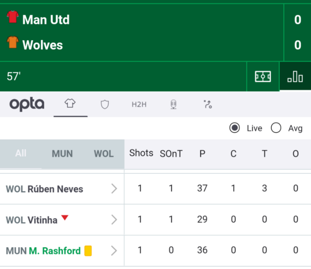Viewport: 311px width, 269px height.
Task: Expand M. Rashford row chevron
Action: click(114, 251)
